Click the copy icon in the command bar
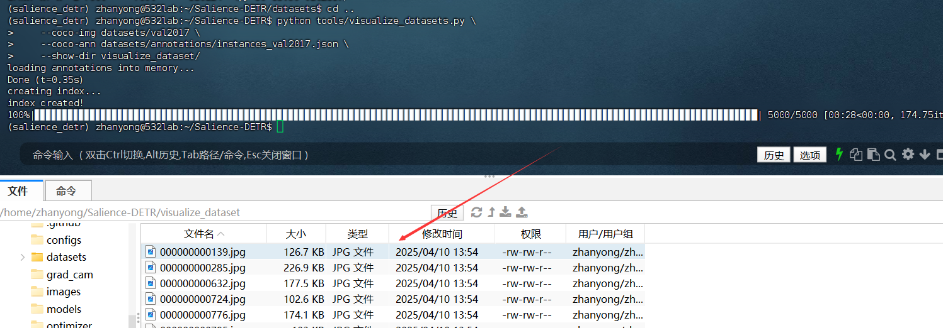Screen dimensions: 943x328 (855, 155)
